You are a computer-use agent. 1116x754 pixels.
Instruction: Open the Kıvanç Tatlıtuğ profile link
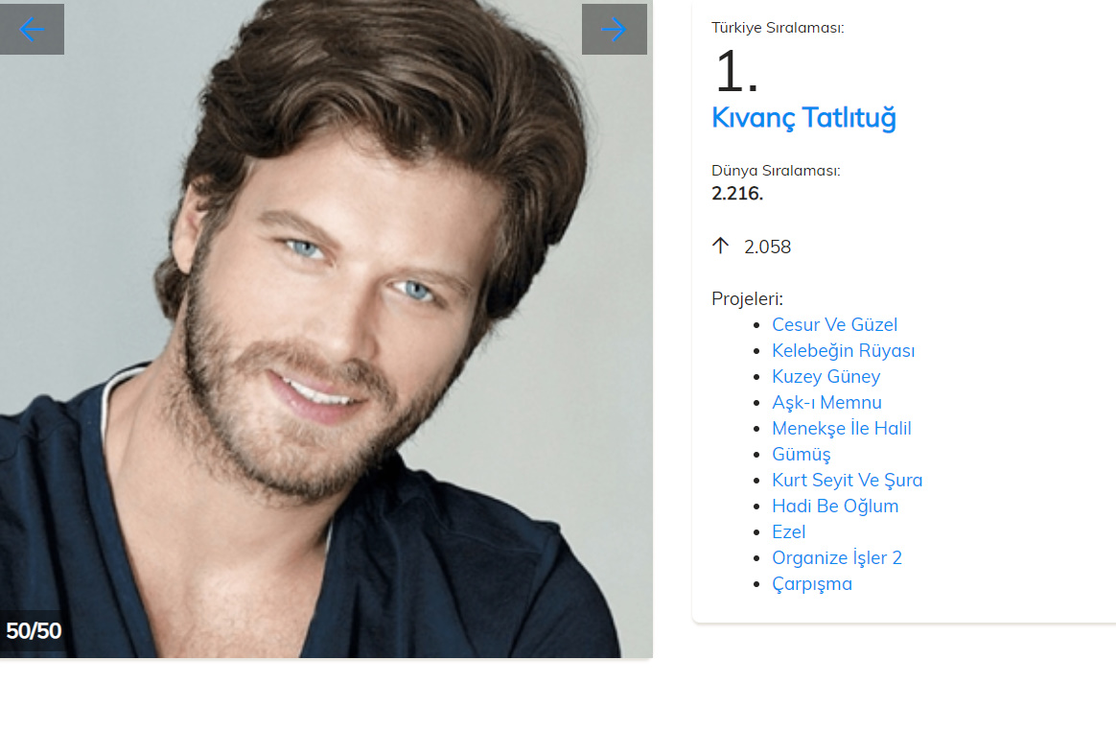coord(803,118)
